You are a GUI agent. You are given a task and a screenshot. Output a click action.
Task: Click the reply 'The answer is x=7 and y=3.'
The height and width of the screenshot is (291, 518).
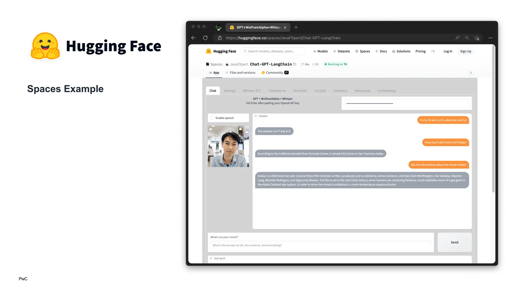click(274, 131)
